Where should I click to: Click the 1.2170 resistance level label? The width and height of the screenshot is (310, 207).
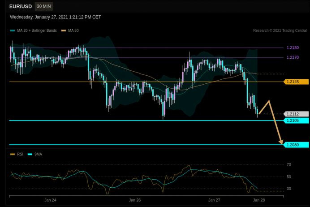293,57
